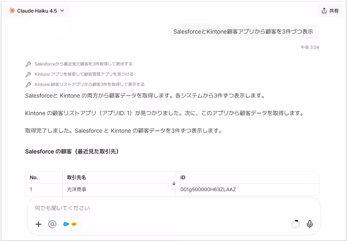The width and height of the screenshot is (347, 241).
Task: Click the wrench icon beside Kintone 顧客リストアプリ
Action: click(28, 84)
